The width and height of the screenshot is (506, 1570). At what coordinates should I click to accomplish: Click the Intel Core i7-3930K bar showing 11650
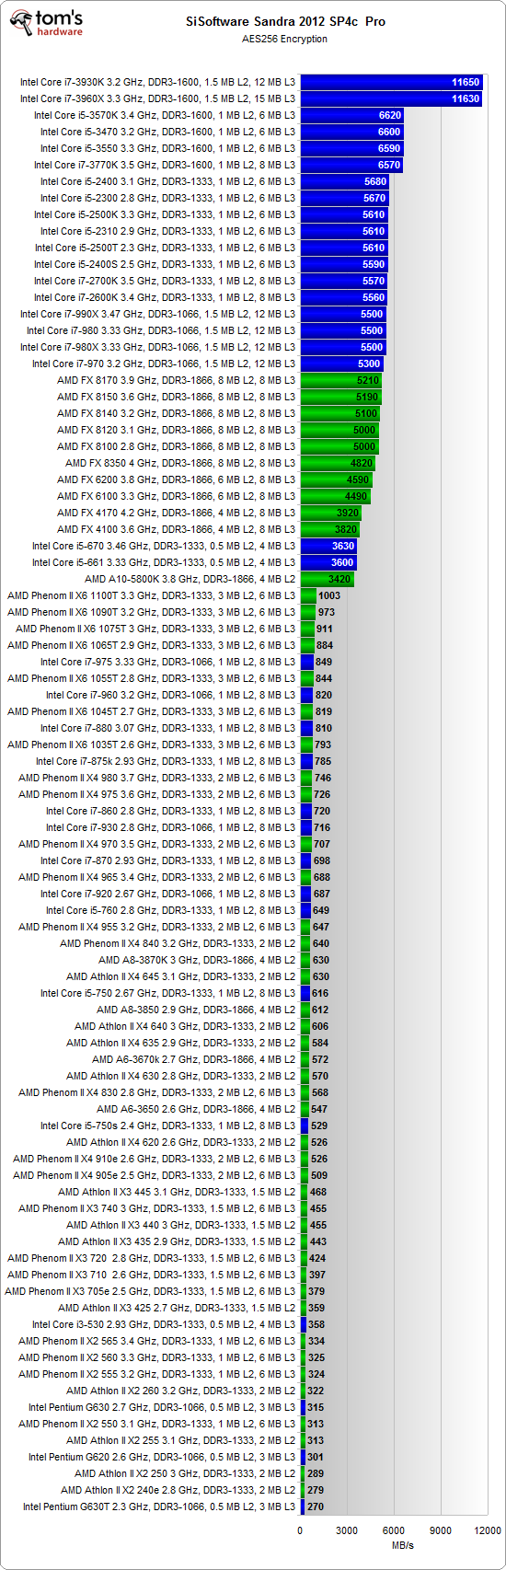click(x=392, y=82)
